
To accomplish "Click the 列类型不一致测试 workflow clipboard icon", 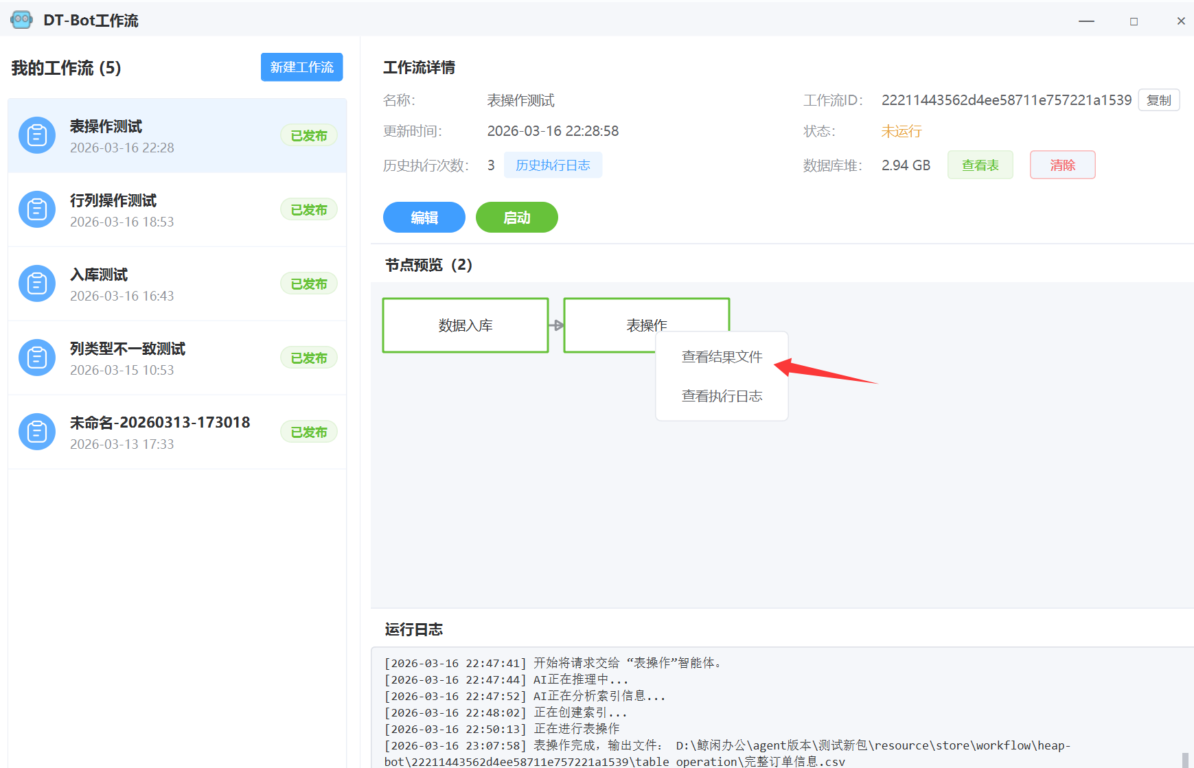I will pos(37,358).
